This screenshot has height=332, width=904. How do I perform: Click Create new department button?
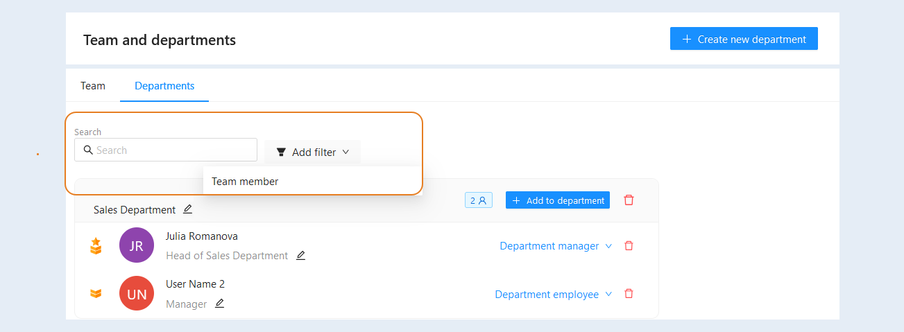[744, 39]
